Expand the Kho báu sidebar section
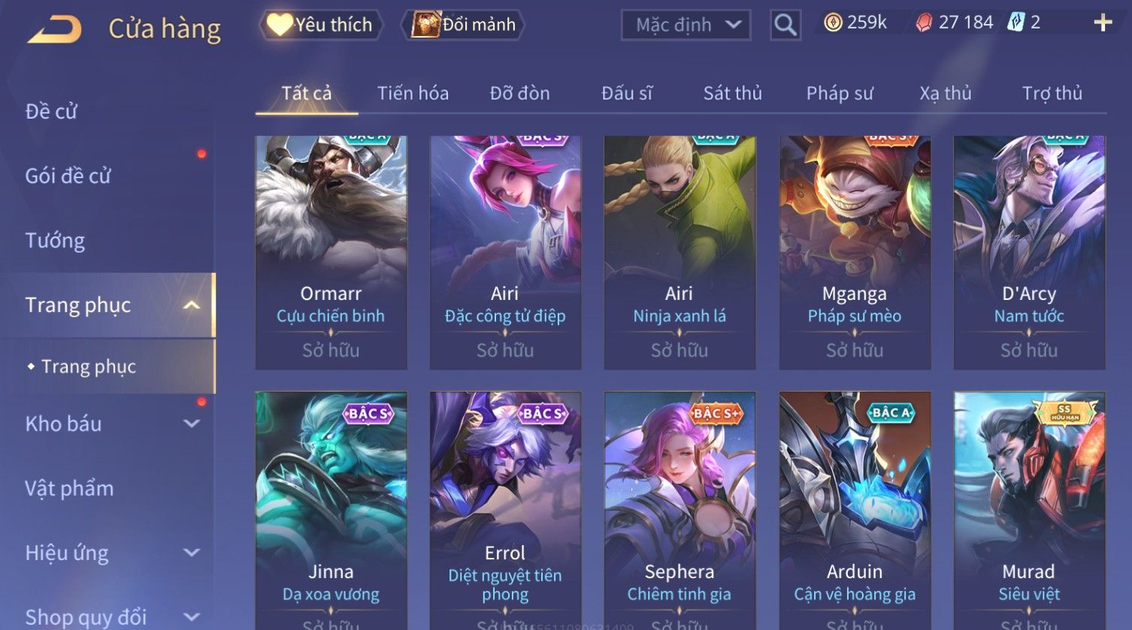The height and width of the screenshot is (630, 1132). 192,424
